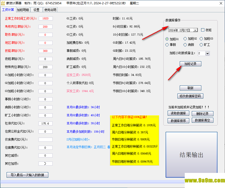
Task: Click the 读取数据库 button
Action: click(x=178, y=113)
